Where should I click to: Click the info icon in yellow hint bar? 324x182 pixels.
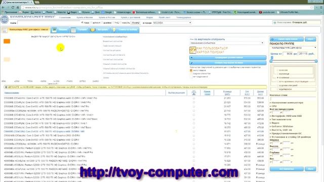(x=6, y=87)
